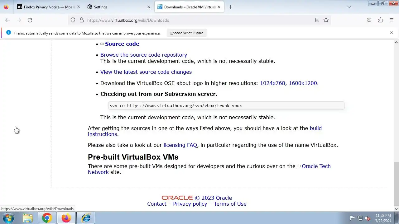Screen dimensions: 399x224
Task: Click the muted volume tray icon
Action: pos(368,218)
